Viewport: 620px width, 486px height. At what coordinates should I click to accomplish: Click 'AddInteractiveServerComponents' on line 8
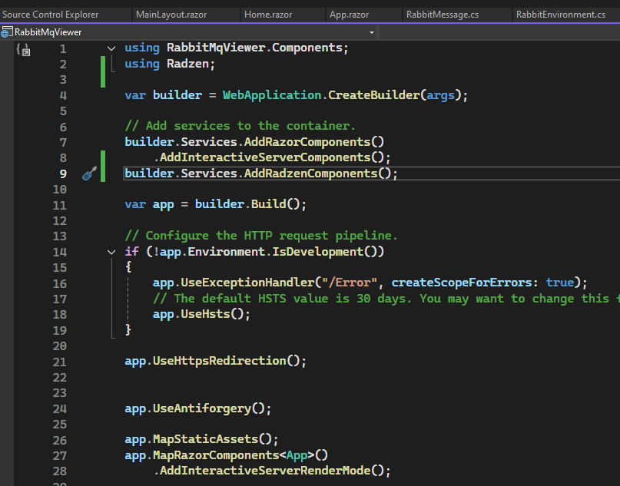click(265, 157)
